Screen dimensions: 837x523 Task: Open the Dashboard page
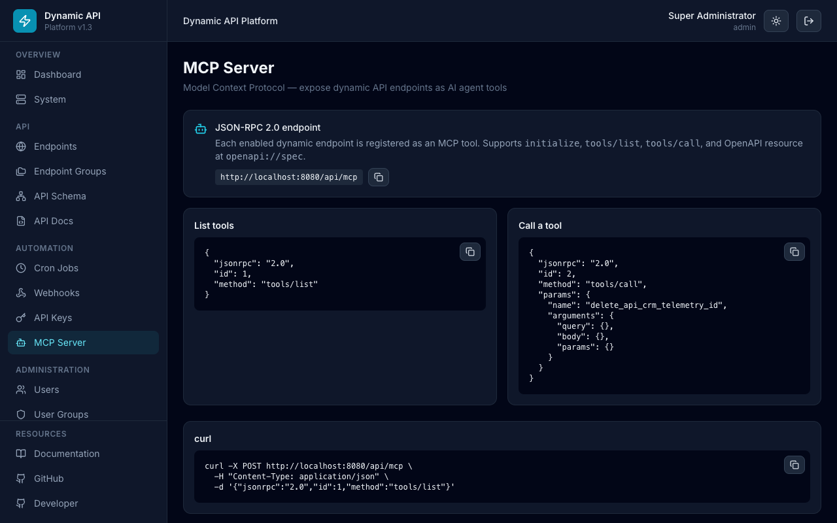click(x=83, y=75)
